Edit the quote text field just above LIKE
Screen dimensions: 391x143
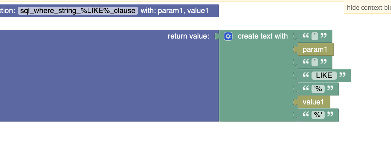pyautogui.click(x=315, y=62)
